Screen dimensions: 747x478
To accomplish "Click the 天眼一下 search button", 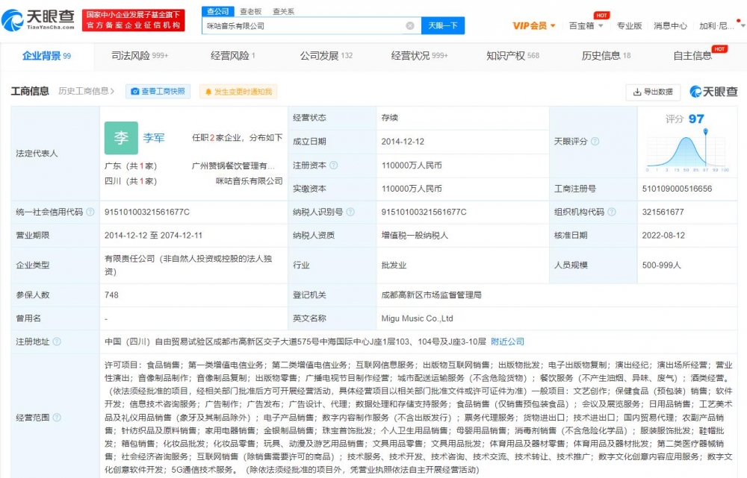I will coord(442,25).
